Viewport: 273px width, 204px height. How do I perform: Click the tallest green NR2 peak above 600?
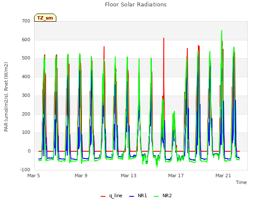click(x=222, y=31)
